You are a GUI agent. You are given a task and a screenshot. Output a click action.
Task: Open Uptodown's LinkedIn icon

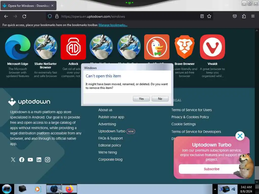click(x=39, y=160)
